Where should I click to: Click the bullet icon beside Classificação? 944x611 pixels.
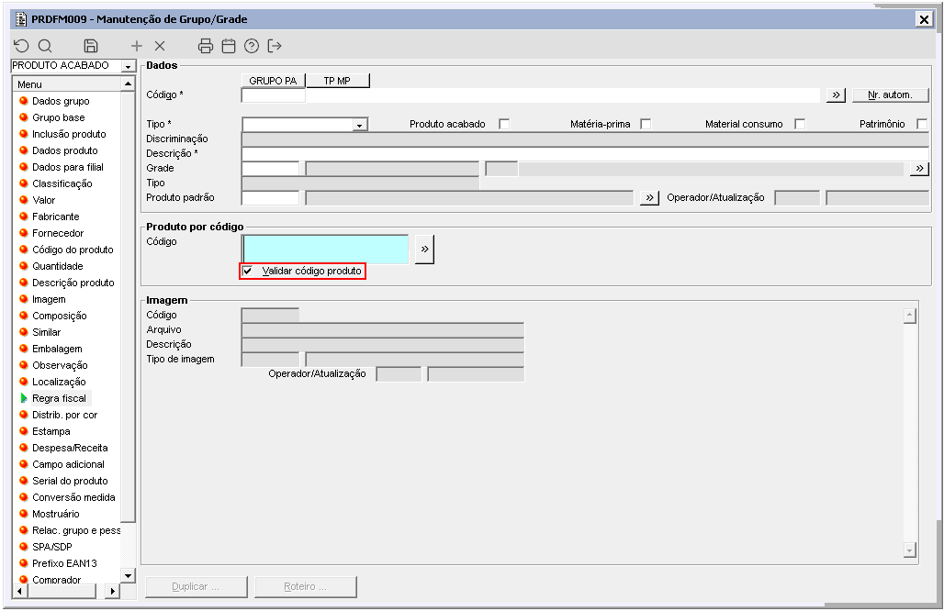[x=24, y=183]
